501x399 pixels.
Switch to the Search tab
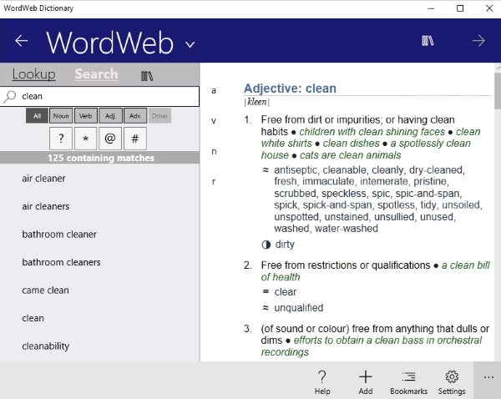pyautogui.click(x=96, y=74)
